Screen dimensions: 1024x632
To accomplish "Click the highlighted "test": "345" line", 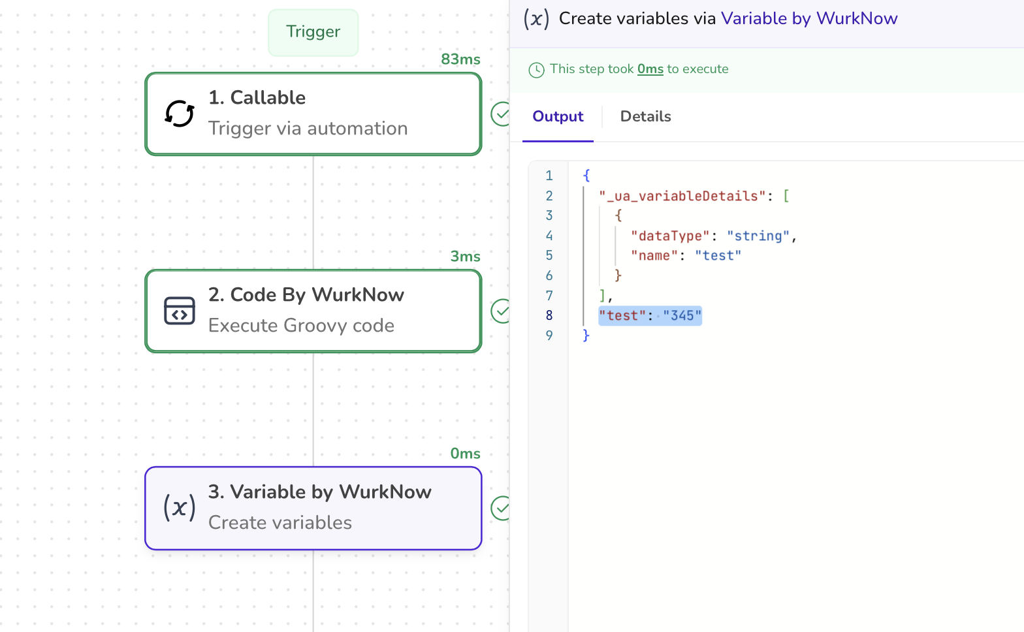I will pyautogui.click(x=650, y=316).
